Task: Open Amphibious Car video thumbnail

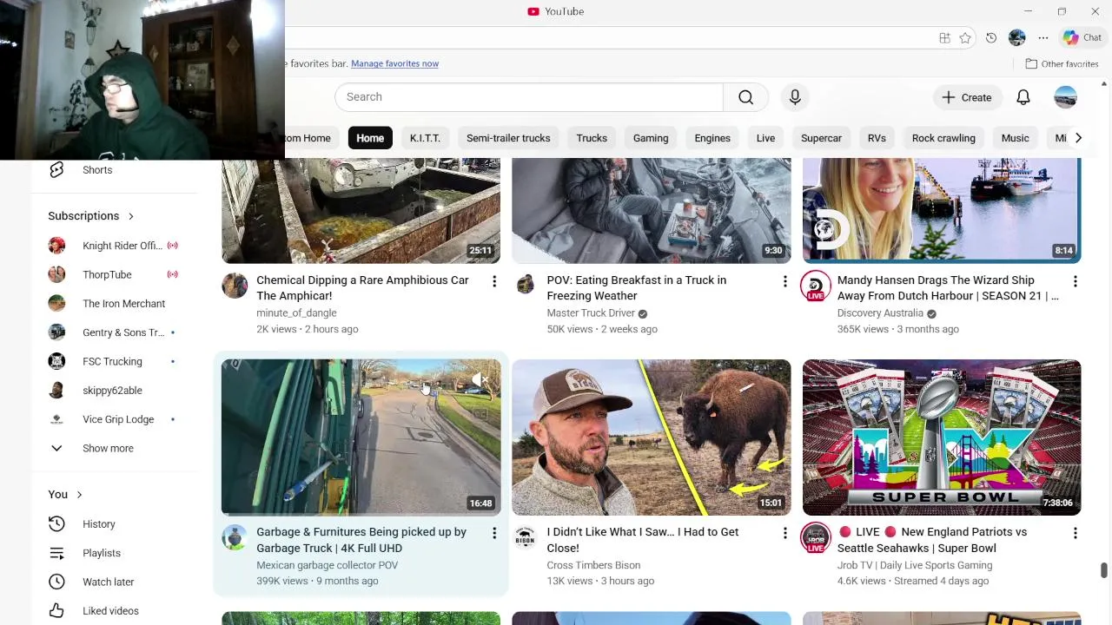Action: [x=361, y=211]
